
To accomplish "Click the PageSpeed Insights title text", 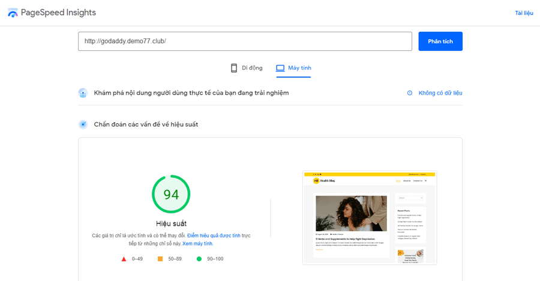I will click(x=59, y=13).
